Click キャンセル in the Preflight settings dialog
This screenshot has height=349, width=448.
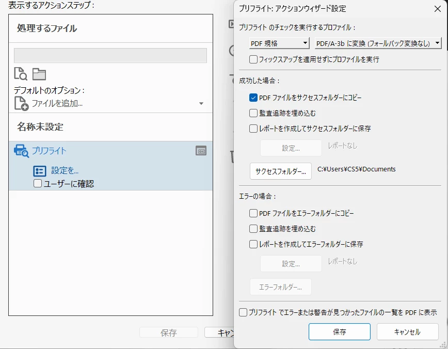tap(407, 332)
